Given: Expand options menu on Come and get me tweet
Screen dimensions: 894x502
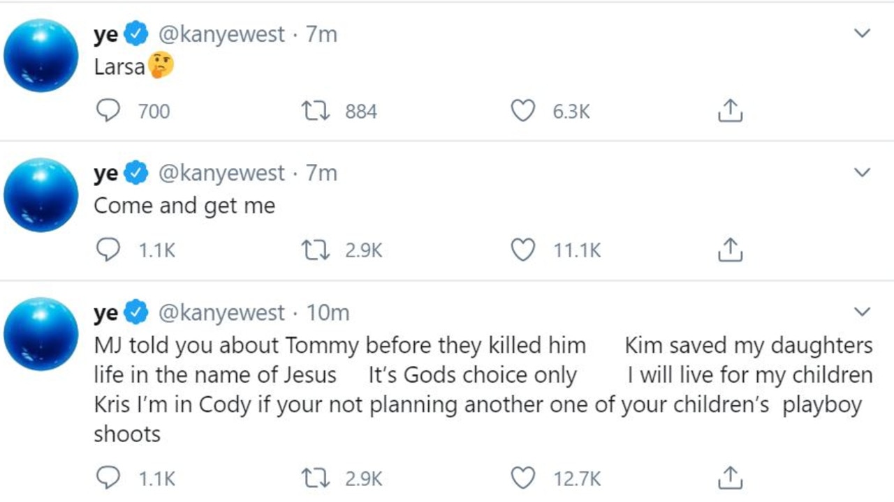Looking at the screenshot, I should click(x=863, y=172).
